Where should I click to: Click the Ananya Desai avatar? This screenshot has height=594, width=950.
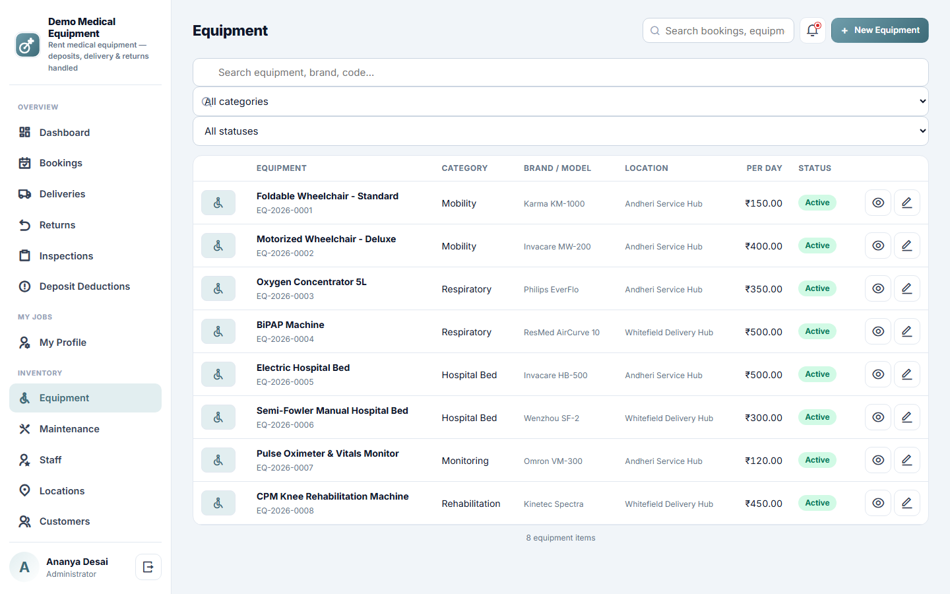pos(24,567)
